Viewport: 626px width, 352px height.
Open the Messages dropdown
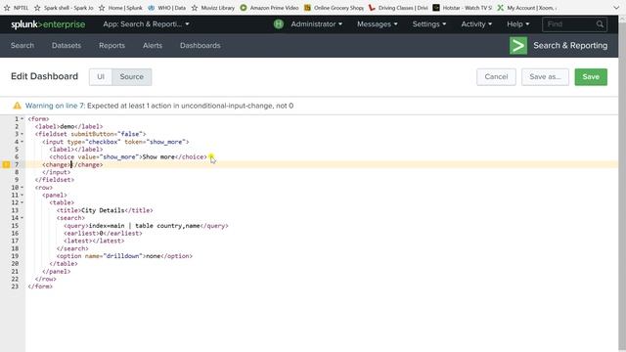pos(378,24)
